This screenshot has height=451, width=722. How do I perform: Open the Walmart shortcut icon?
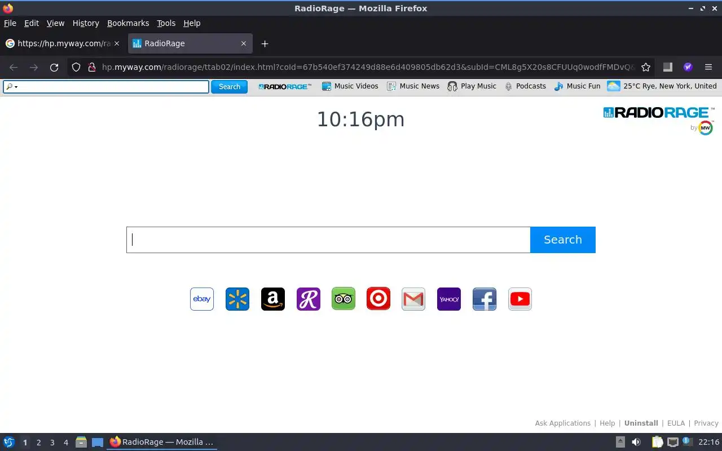[x=237, y=299]
